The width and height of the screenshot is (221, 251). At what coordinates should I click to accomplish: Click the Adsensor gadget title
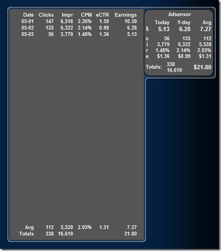pyautogui.click(x=180, y=14)
